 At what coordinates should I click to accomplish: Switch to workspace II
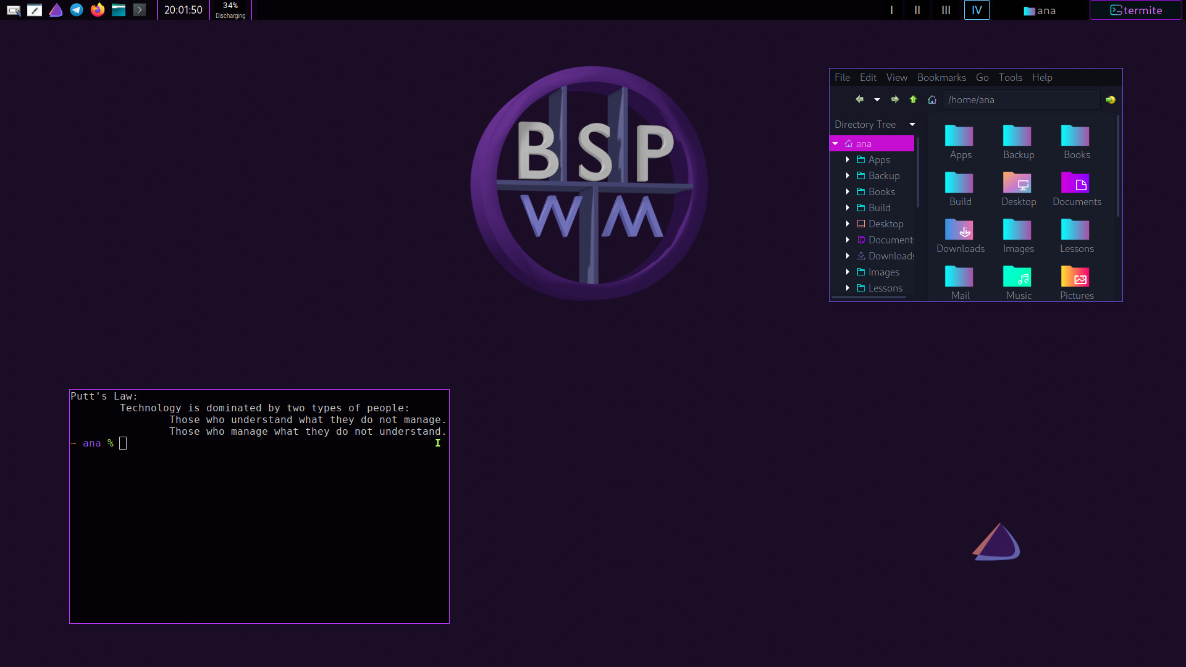(x=917, y=10)
